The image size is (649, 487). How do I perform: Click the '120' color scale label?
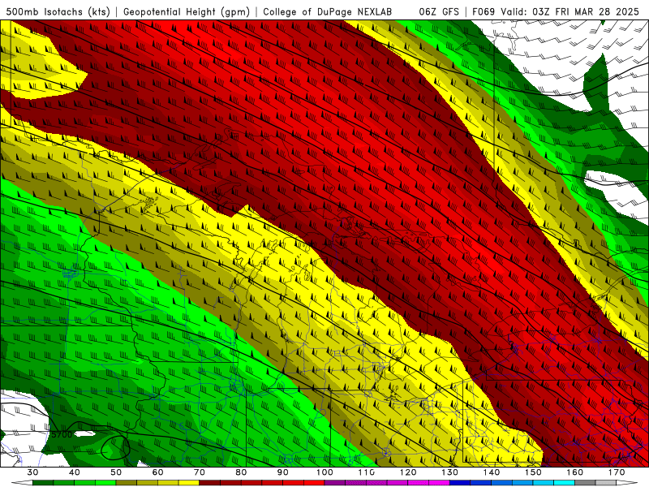[408, 472]
